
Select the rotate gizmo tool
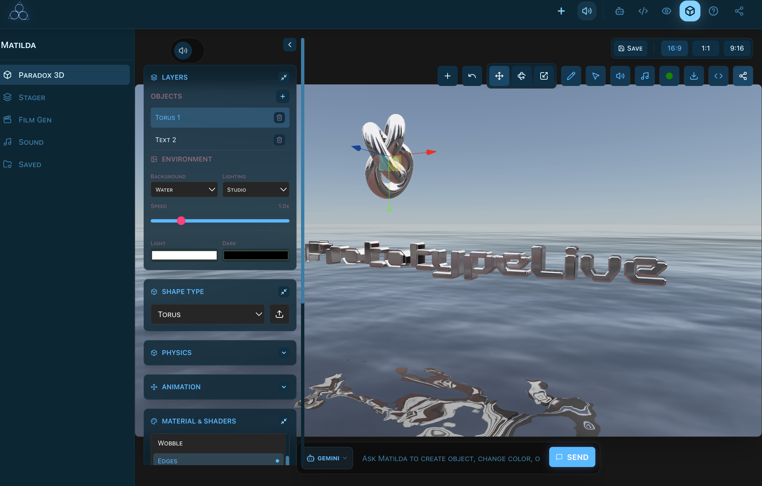click(521, 76)
